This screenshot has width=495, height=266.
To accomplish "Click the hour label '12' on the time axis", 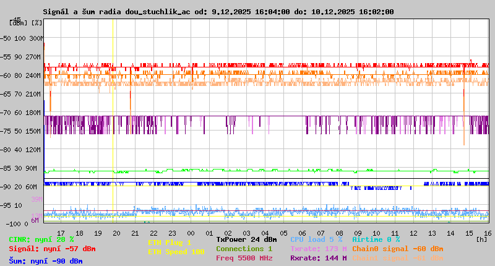I will [x=413, y=233].
